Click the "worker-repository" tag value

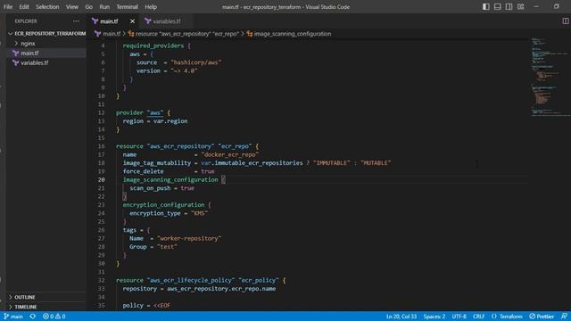[x=189, y=238]
